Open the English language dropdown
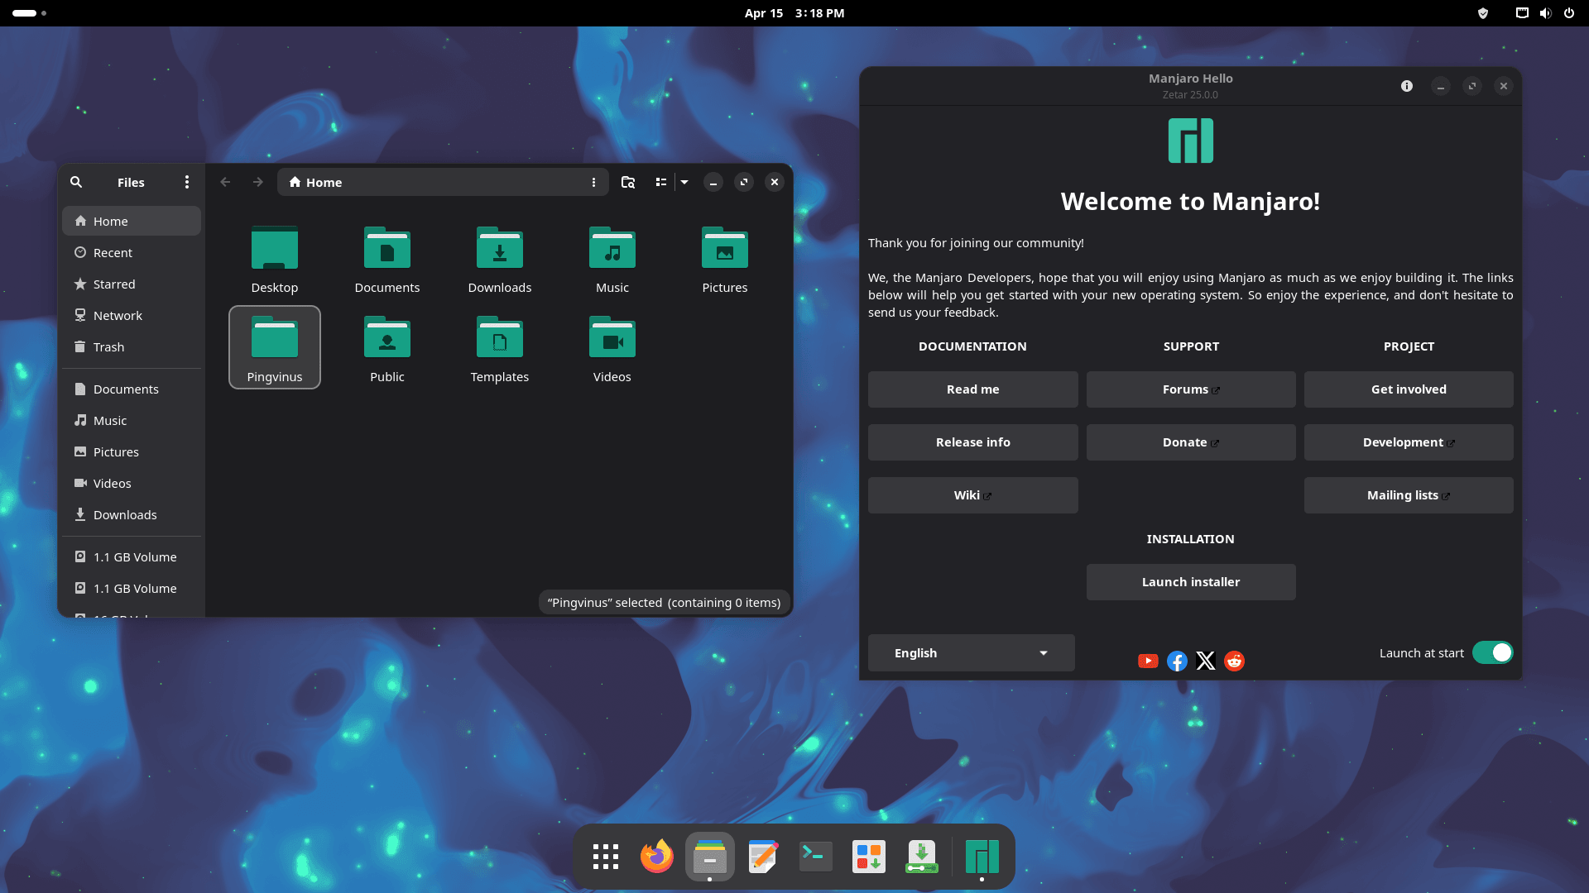1589x893 pixels. pyautogui.click(x=971, y=653)
